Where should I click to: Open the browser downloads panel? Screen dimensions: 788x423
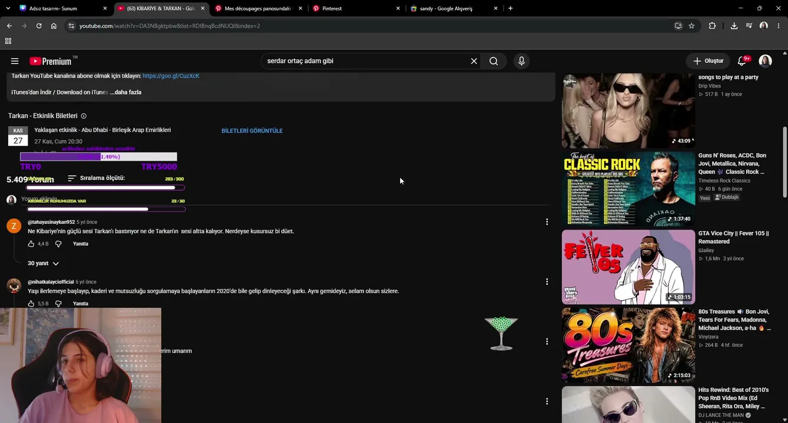pos(734,26)
